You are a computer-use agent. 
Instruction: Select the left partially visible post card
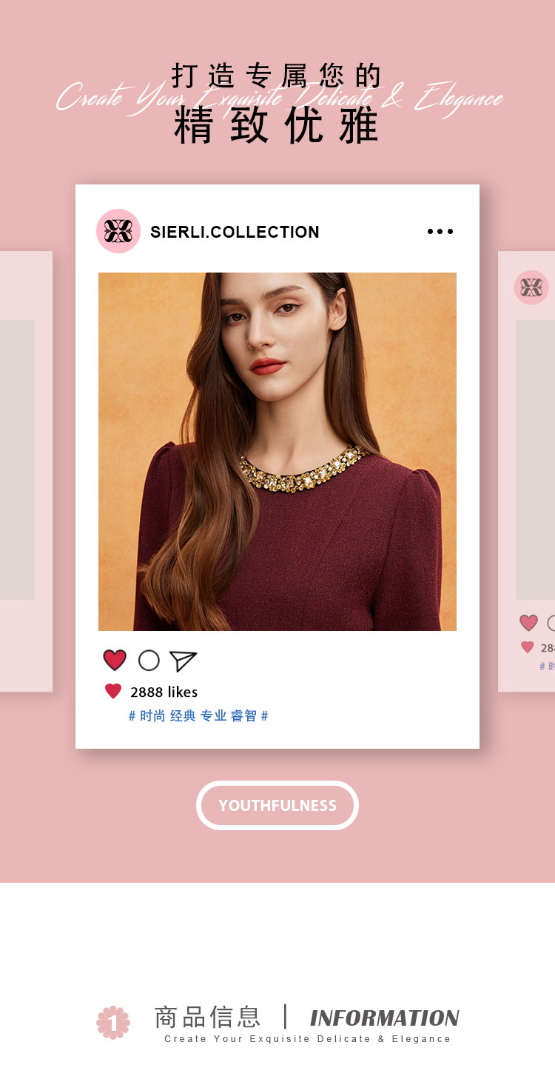26,471
